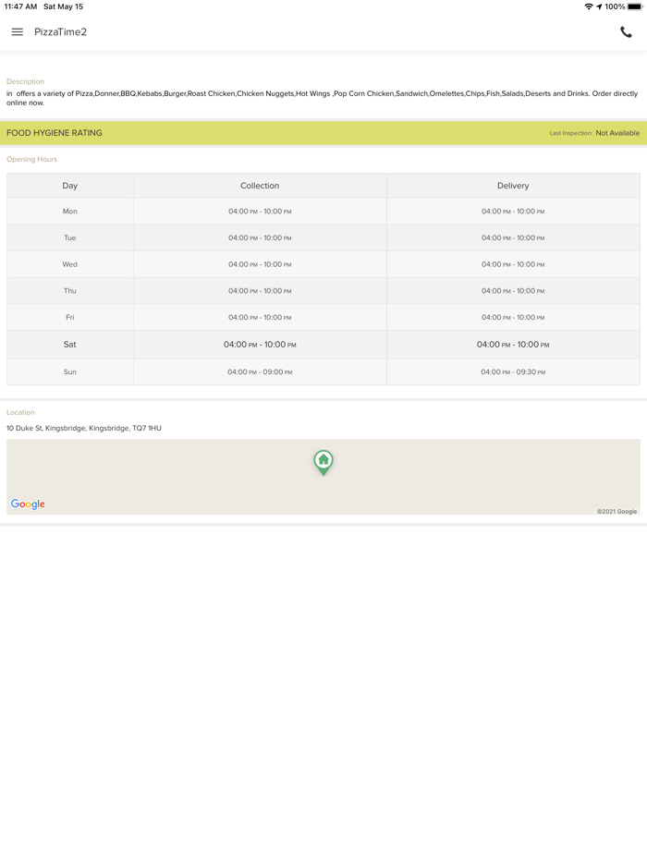Select Saturday delivery hours cell
Screen dimensions: 647x863
pyautogui.click(x=513, y=345)
